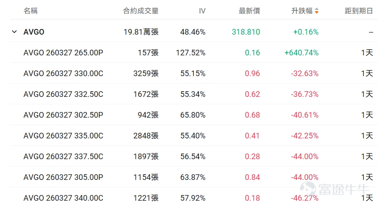Click the 合約成交量 column header

140,11
